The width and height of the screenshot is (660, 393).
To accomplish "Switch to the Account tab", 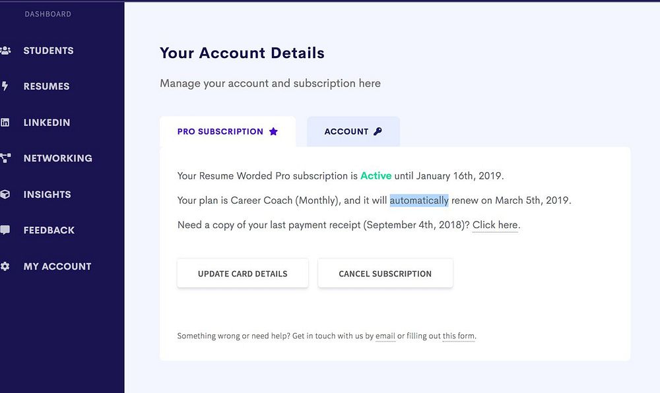I will [353, 132].
